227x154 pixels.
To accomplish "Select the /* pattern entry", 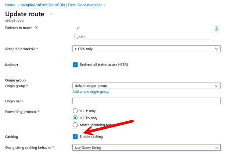I will (78, 28).
